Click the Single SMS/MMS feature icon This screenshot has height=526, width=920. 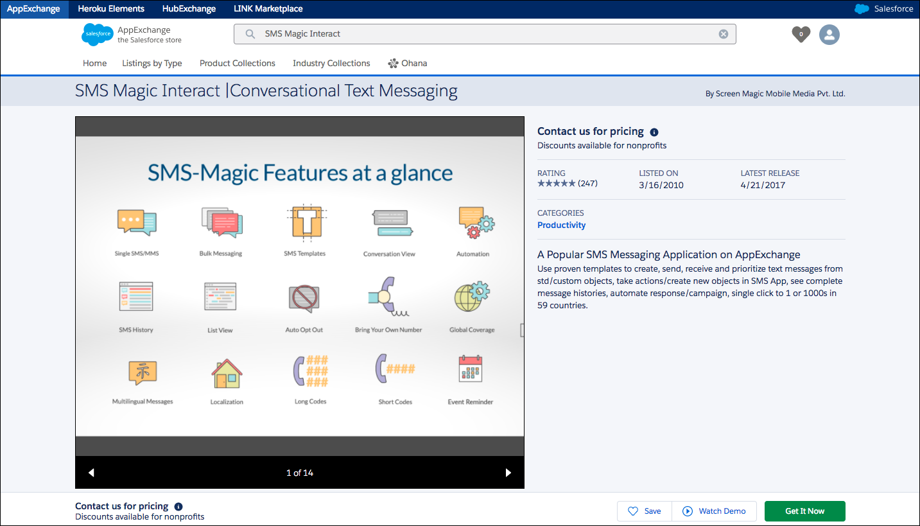(137, 222)
